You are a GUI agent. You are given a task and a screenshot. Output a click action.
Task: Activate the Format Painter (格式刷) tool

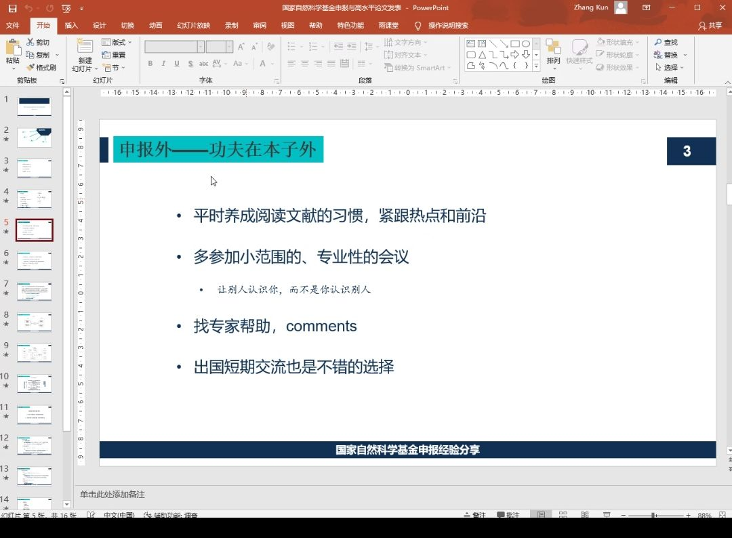point(30,68)
